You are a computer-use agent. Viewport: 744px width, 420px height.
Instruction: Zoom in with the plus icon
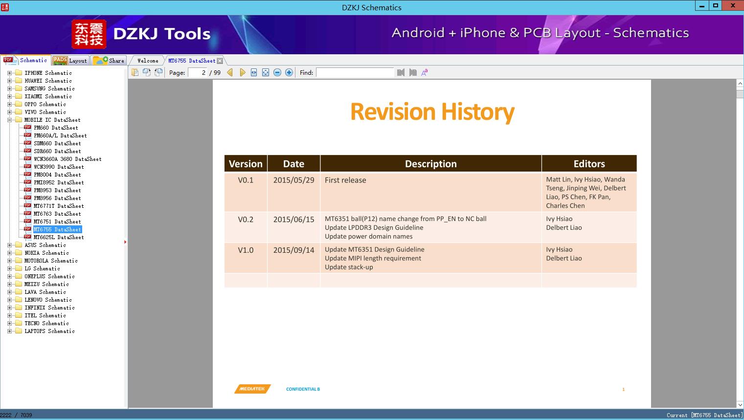pos(289,72)
